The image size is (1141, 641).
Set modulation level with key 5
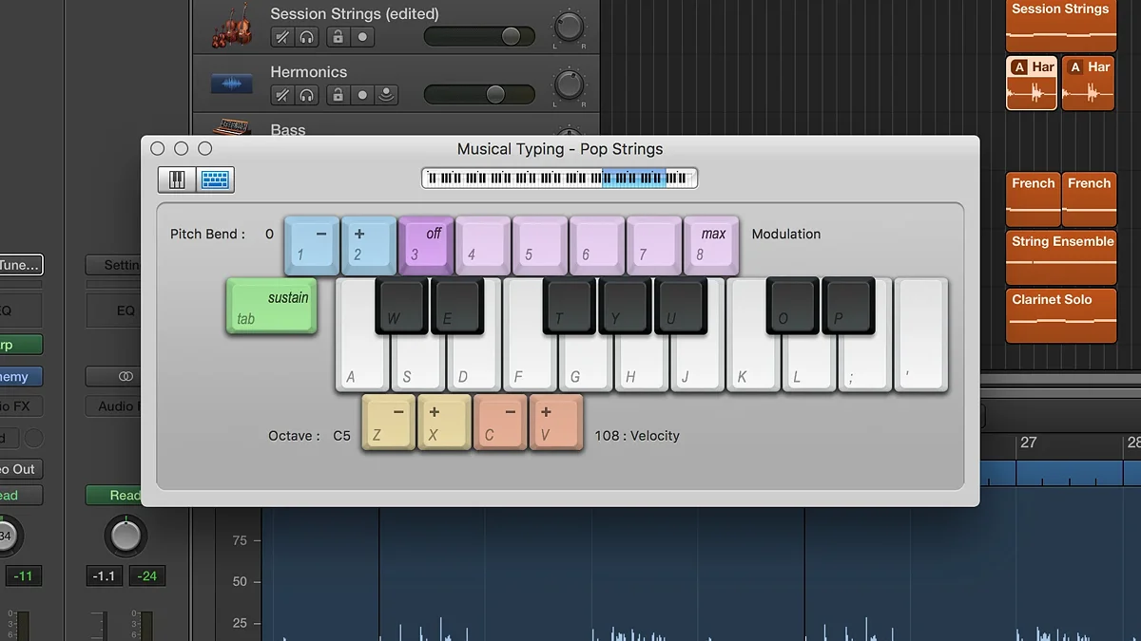(540, 245)
